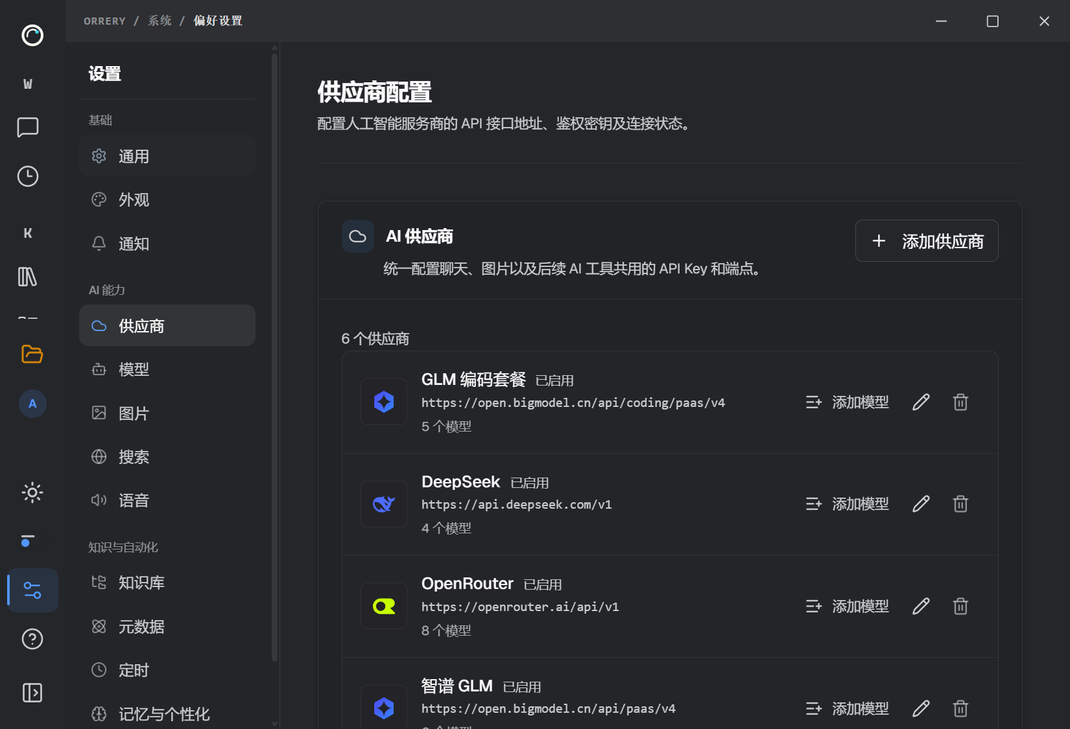
Task: Click the 系统 breadcrumb in the title bar
Action: click(x=160, y=21)
